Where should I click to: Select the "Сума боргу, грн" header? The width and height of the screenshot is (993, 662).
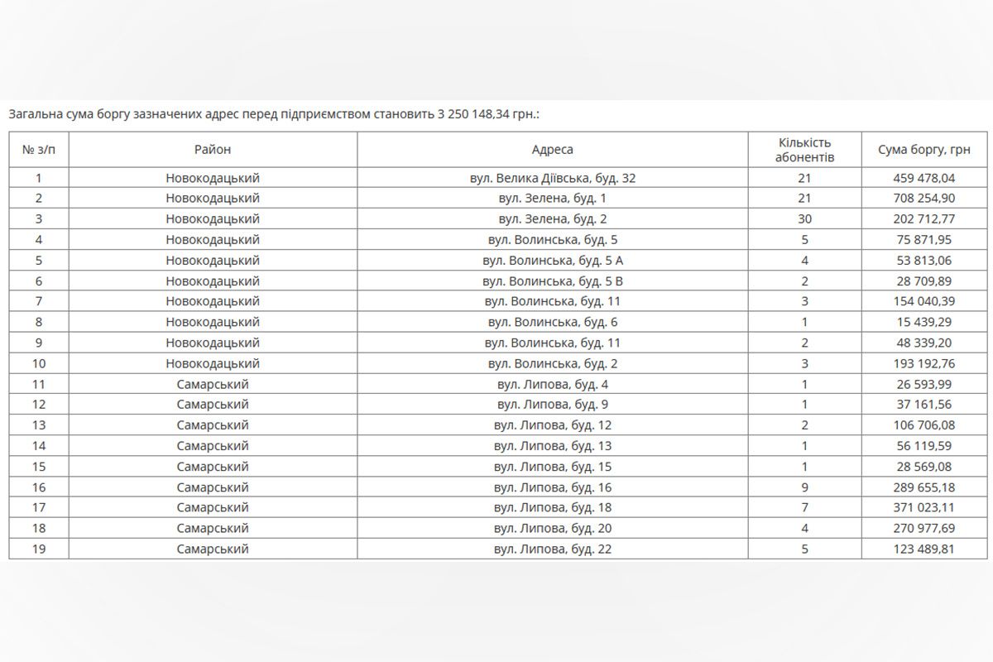coord(923,150)
